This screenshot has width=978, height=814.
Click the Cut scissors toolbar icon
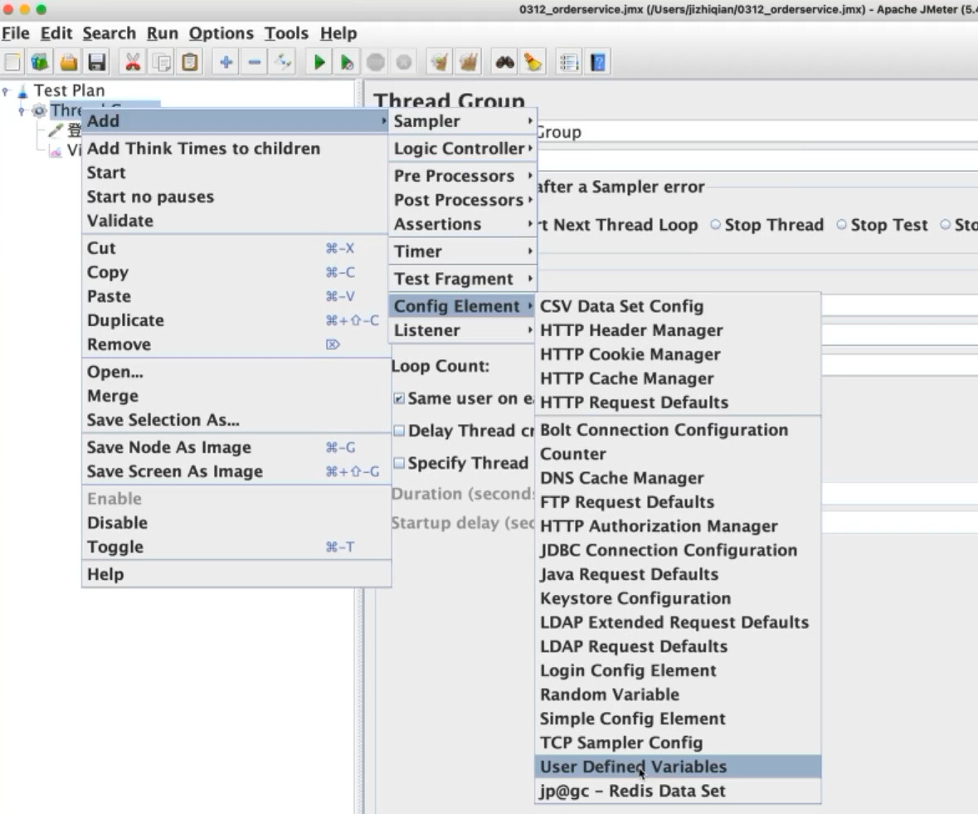tap(132, 62)
